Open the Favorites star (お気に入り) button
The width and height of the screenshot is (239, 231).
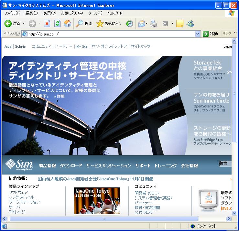point(109,24)
